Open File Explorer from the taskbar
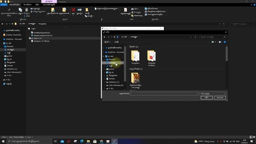The height and width of the screenshot is (144, 256). (88, 141)
